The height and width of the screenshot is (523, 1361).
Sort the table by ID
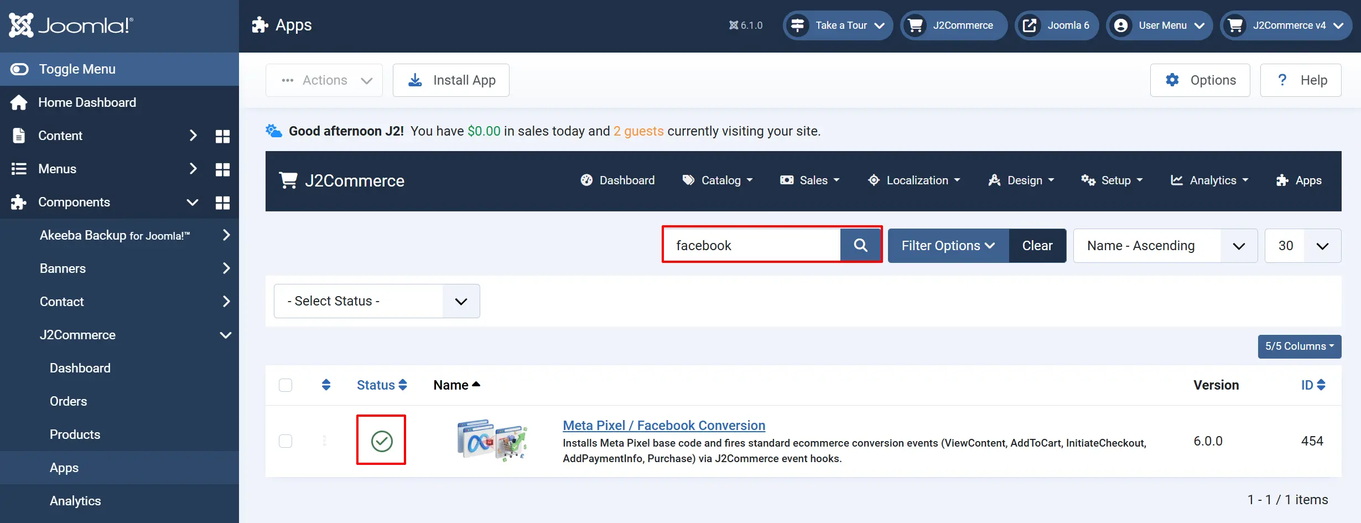1313,385
